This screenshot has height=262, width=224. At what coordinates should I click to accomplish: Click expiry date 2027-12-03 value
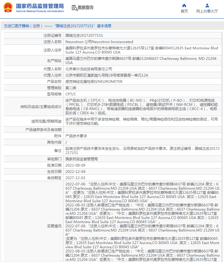(75, 178)
